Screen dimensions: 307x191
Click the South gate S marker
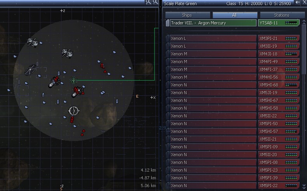click(x=61, y=189)
